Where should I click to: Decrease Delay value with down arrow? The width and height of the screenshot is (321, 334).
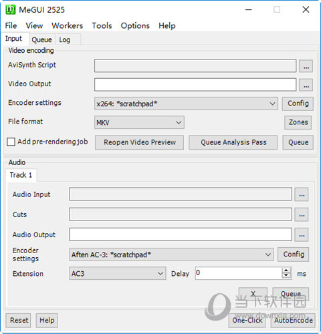point(286,276)
